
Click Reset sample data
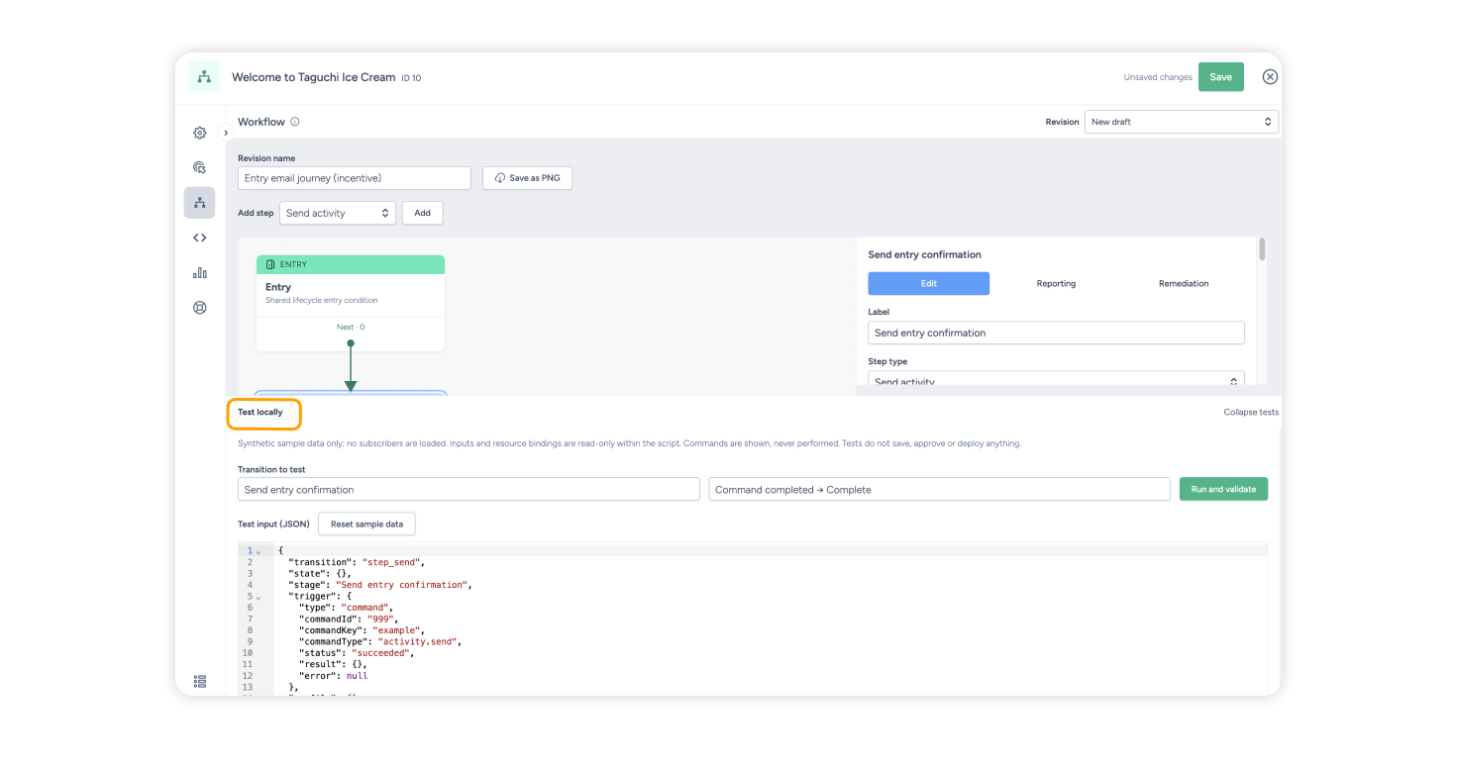coord(366,524)
